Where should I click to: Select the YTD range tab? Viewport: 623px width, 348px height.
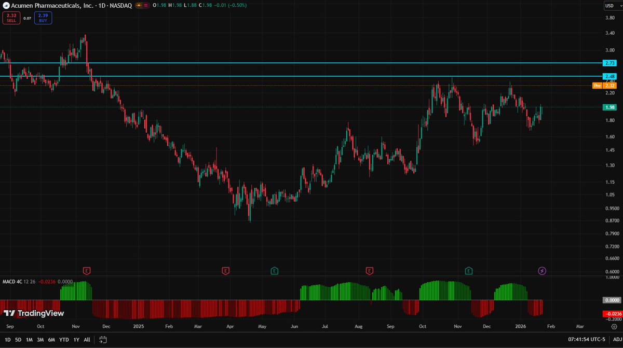pos(64,340)
